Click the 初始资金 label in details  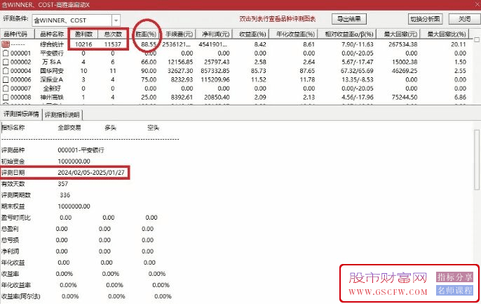click(x=13, y=161)
